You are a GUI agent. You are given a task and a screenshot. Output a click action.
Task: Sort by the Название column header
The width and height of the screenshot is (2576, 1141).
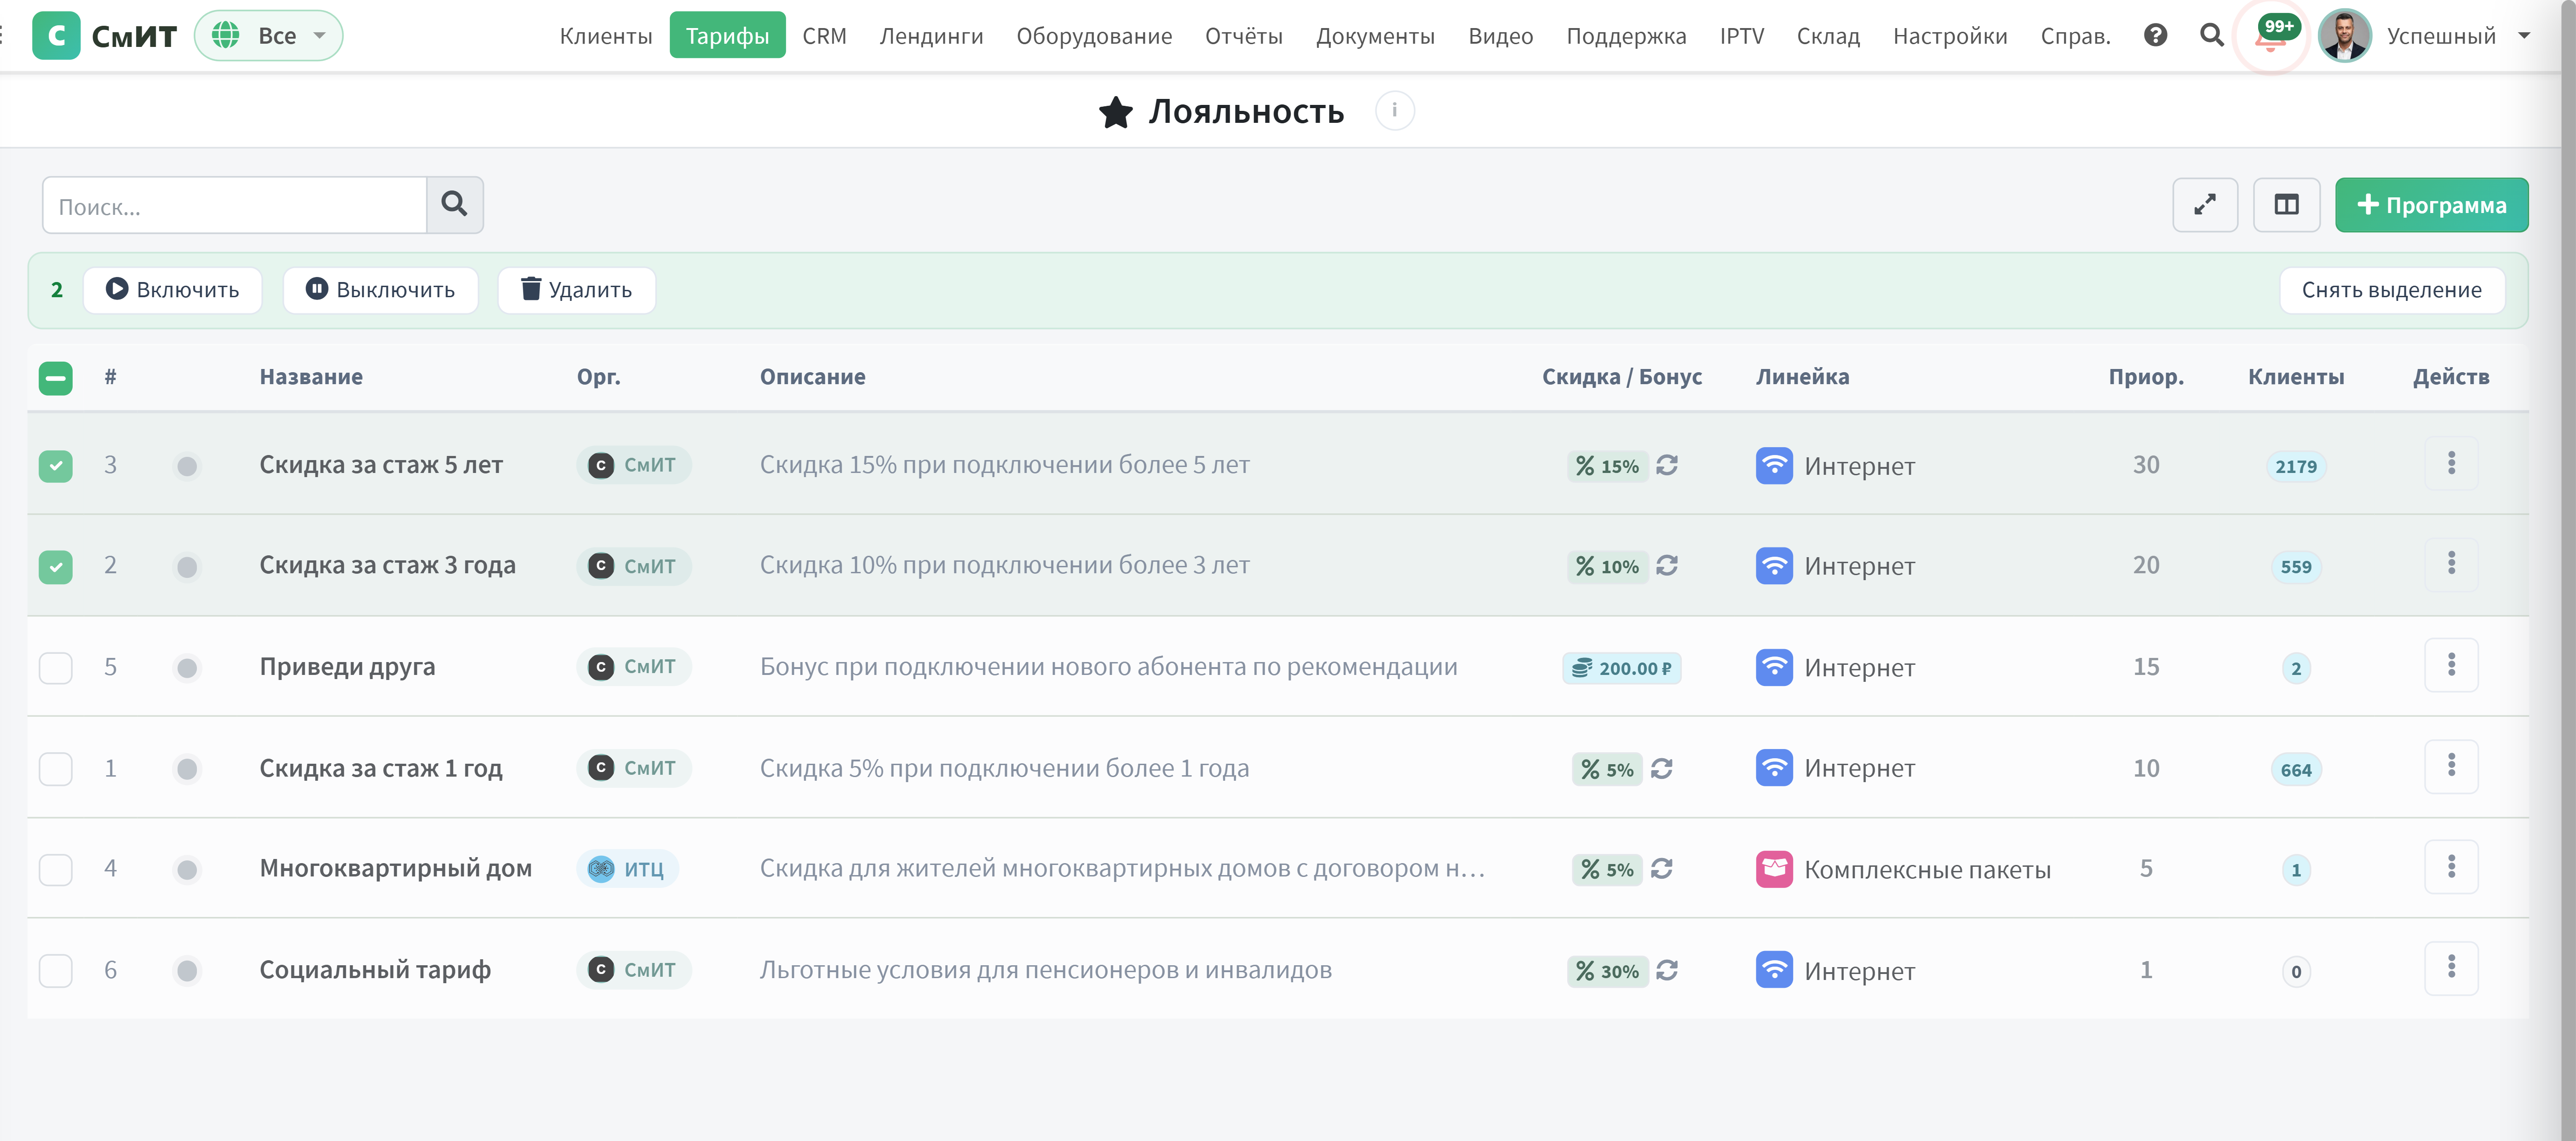(x=311, y=377)
